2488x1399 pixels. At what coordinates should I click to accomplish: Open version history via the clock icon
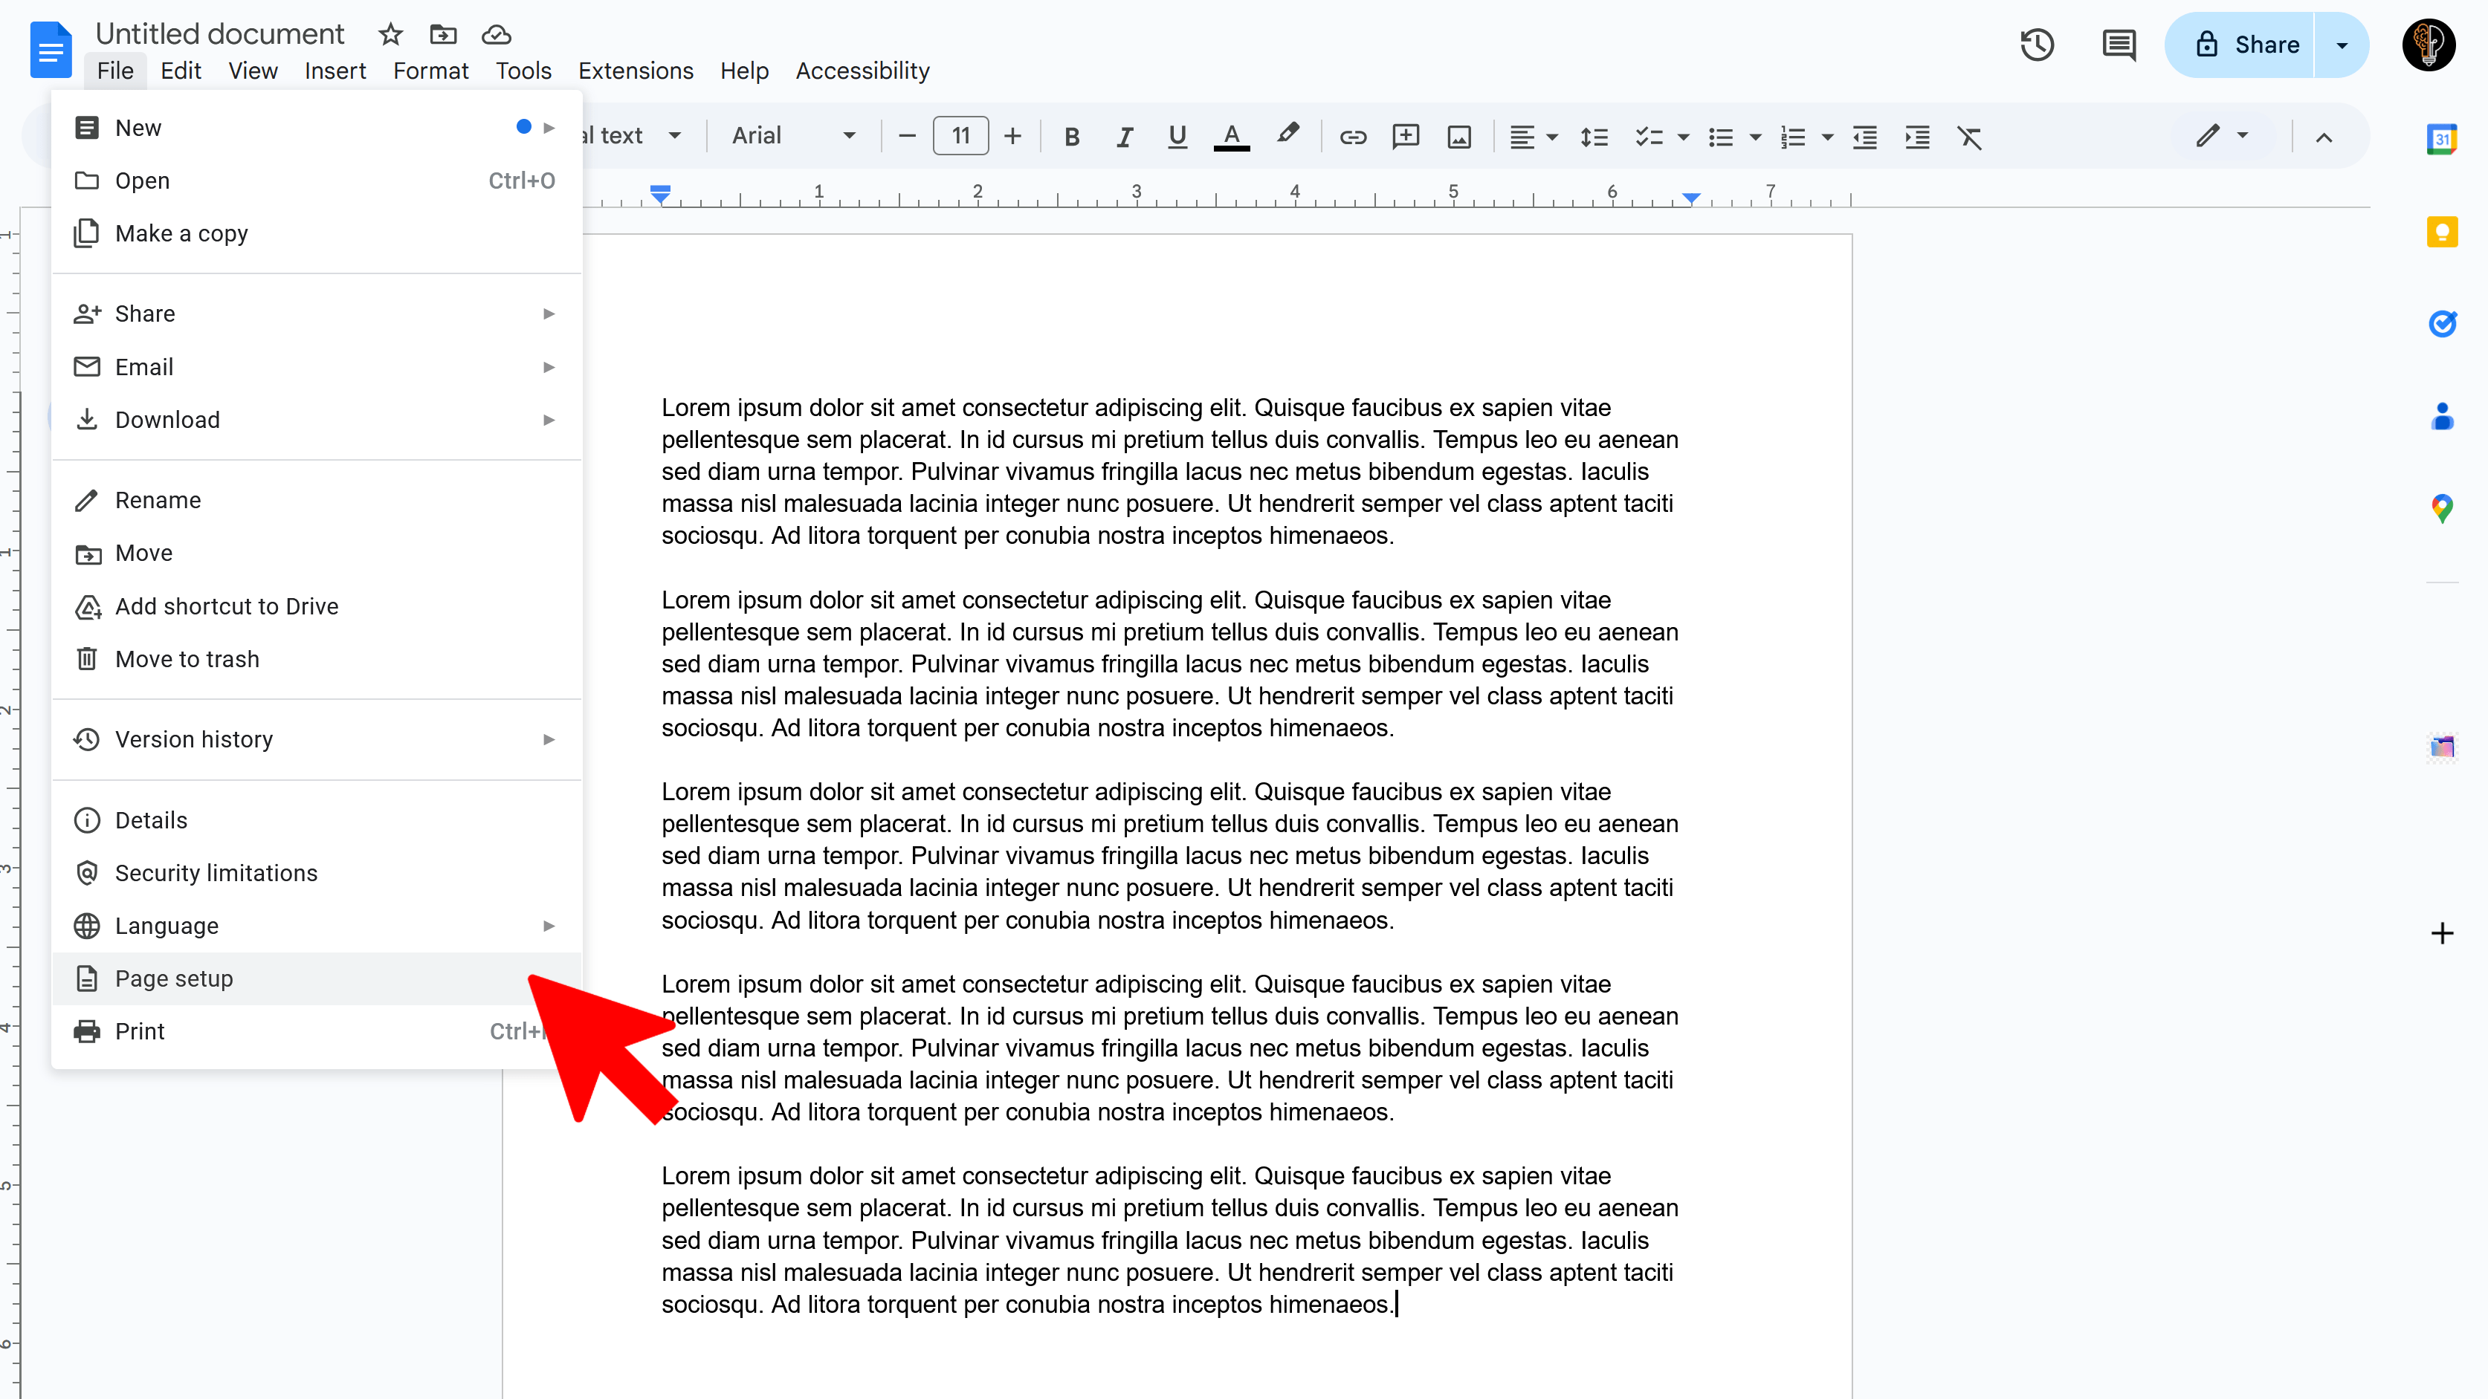2037,45
